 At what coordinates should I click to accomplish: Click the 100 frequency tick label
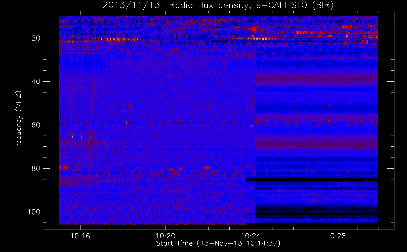coord(34,212)
